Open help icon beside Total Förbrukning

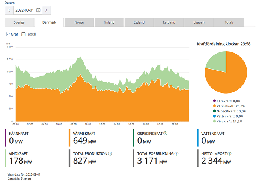pyautogui.click(x=176, y=153)
